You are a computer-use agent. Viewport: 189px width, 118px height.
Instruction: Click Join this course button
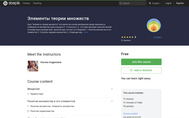tap(141, 62)
